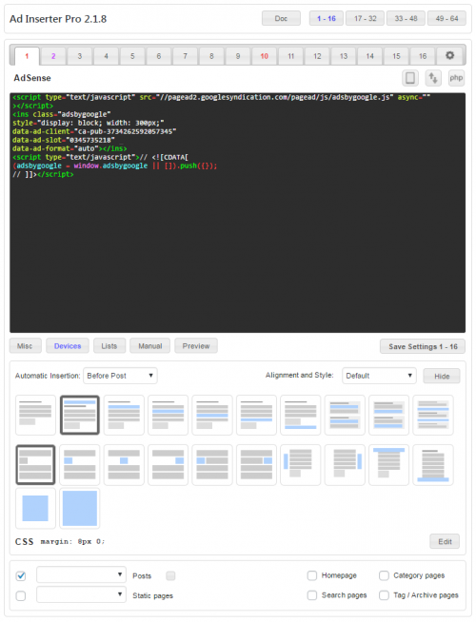The height and width of the screenshot is (622, 476).
Task: Enable the Category pages checkbox
Action: point(384,575)
